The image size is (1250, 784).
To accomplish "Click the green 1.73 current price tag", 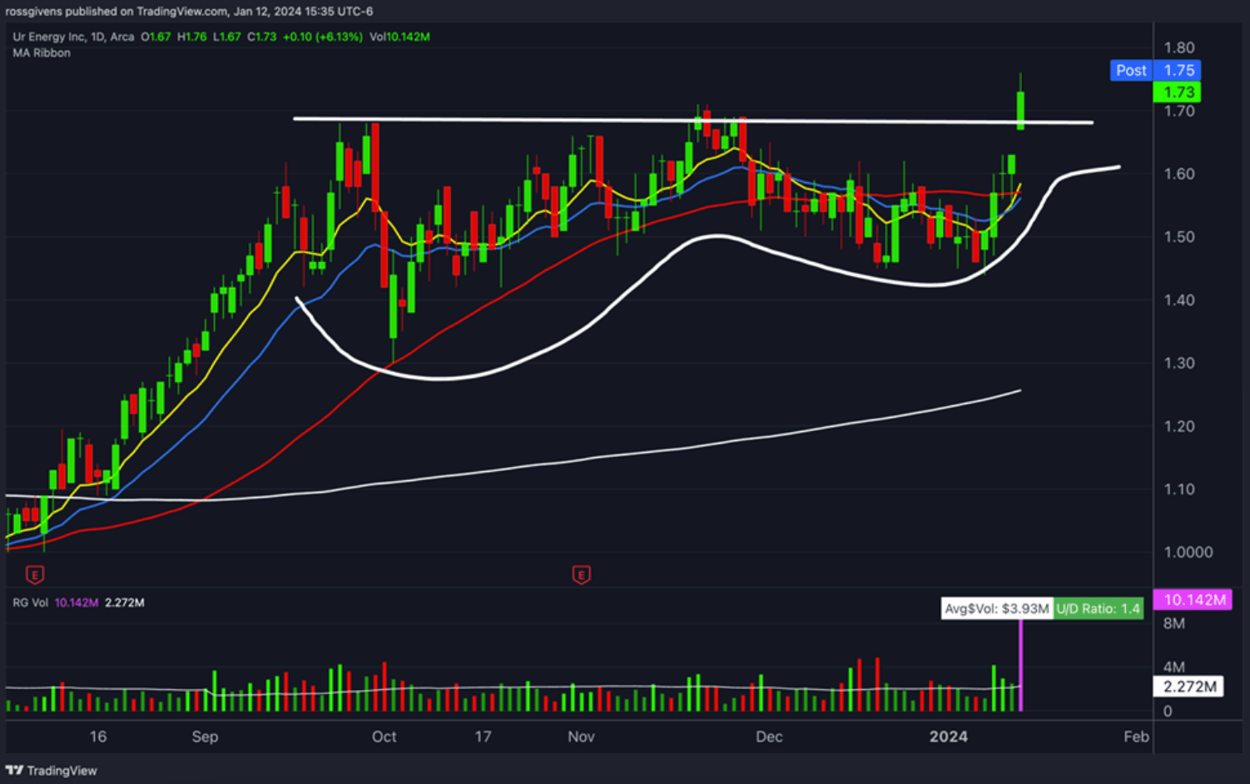I will pos(1178,92).
